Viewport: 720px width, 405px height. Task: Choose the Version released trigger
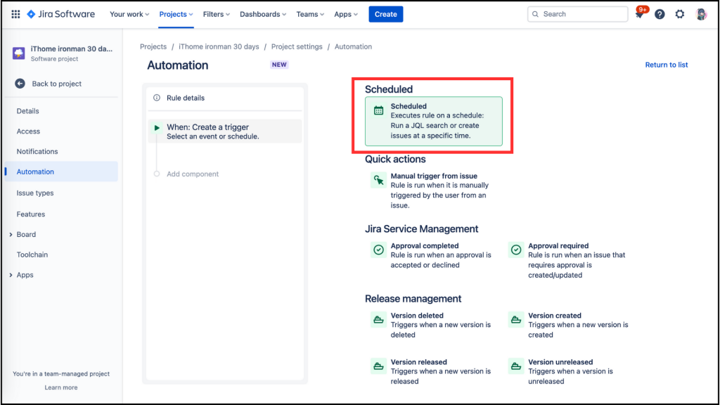(x=432, y=371)
